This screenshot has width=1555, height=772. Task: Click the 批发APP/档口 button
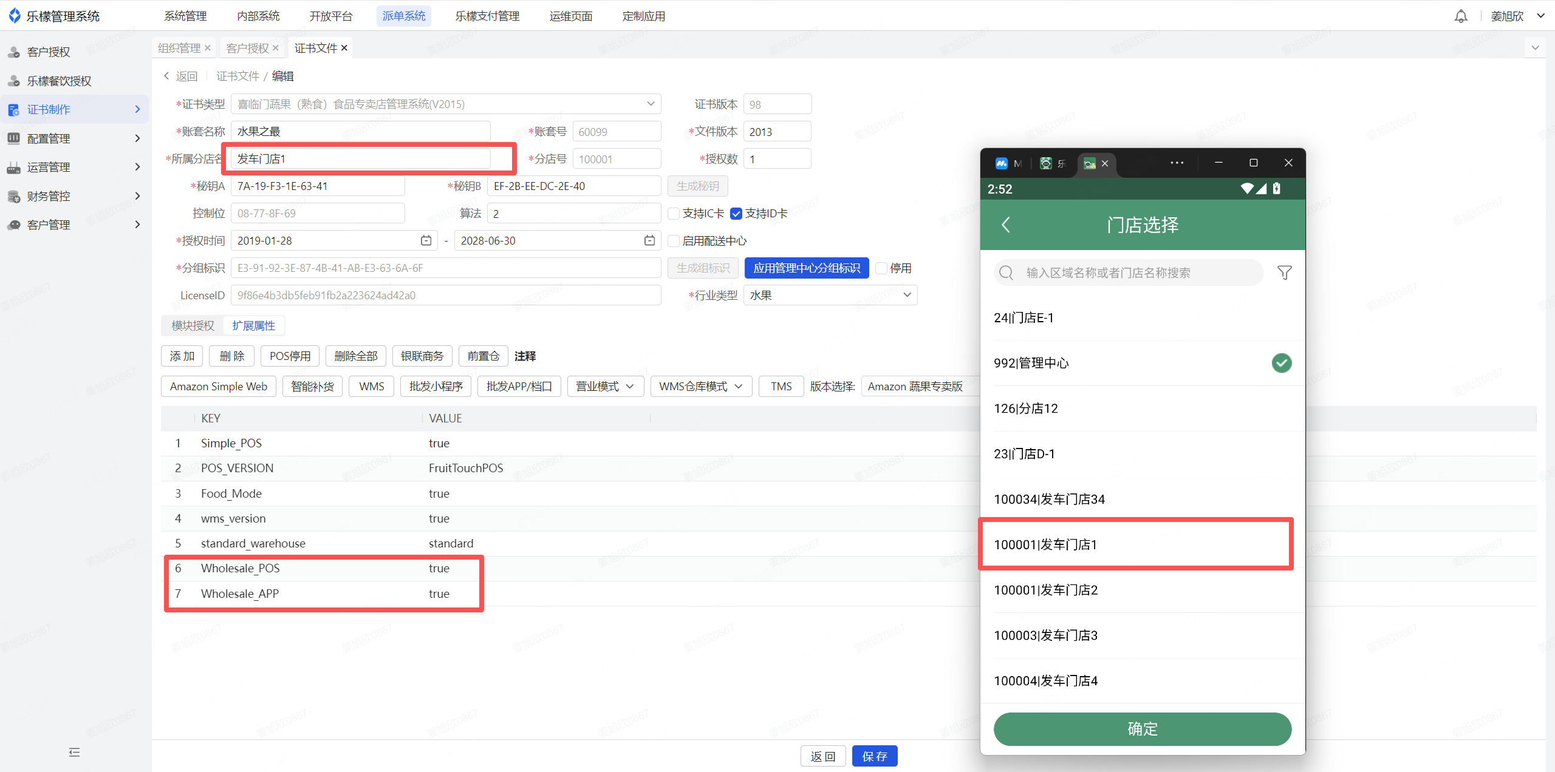click(x=519, y=387)
